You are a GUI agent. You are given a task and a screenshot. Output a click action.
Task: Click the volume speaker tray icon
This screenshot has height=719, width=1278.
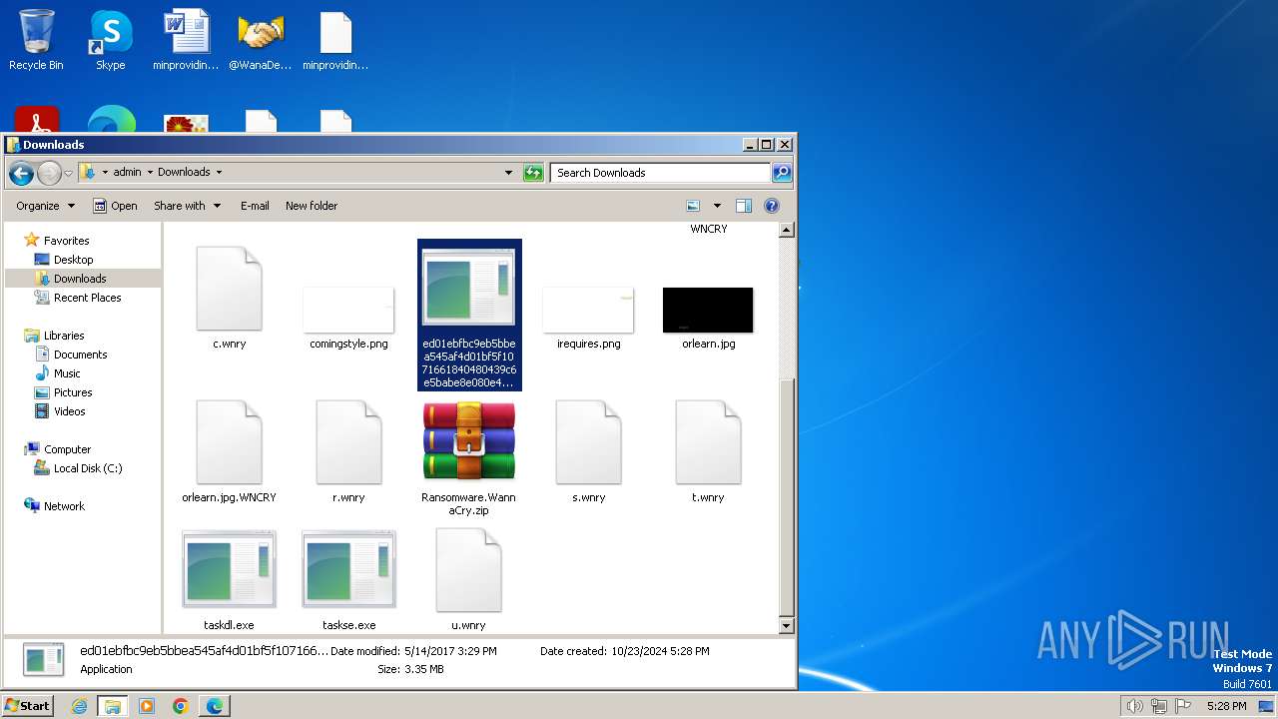[x=1134, y=706]
